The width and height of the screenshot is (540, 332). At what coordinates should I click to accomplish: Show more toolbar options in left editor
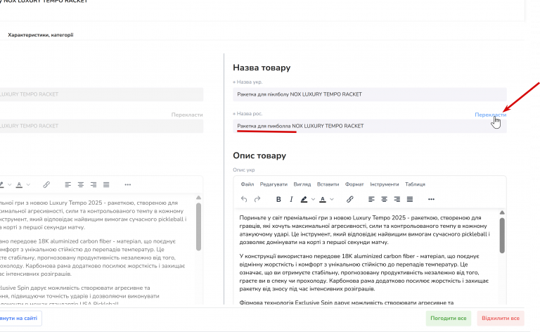pyautogui.click(x=128, y=184)
